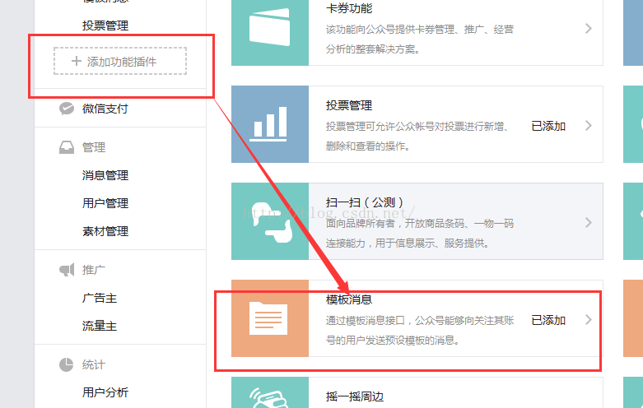Select the 管理 section header

[x=94, y=147]
